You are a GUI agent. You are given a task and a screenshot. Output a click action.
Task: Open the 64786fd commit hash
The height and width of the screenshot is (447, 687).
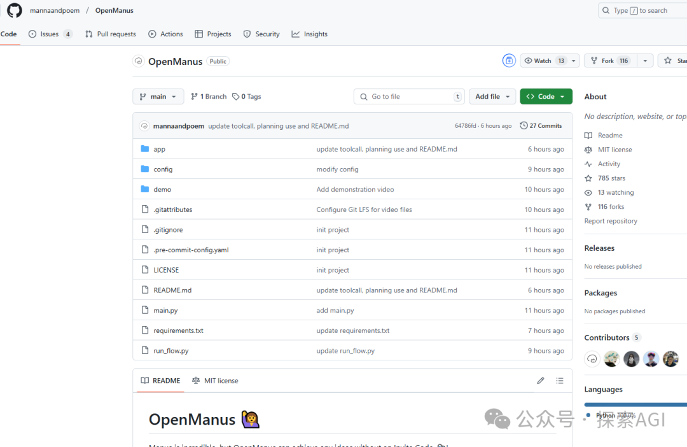pyautogui.click(x=465, y=126)
